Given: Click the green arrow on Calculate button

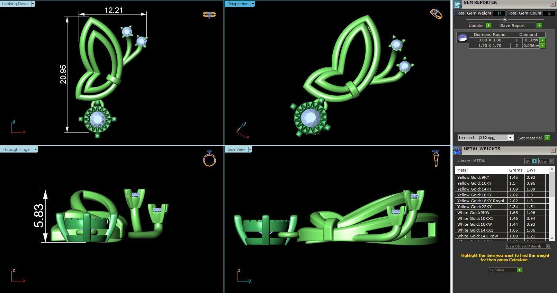Looking at the screenshot, I should tap(519, 270).
